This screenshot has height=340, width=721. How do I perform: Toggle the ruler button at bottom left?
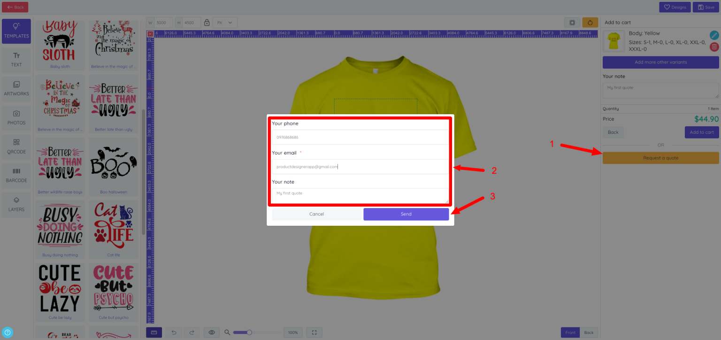[x=154, y=332]
